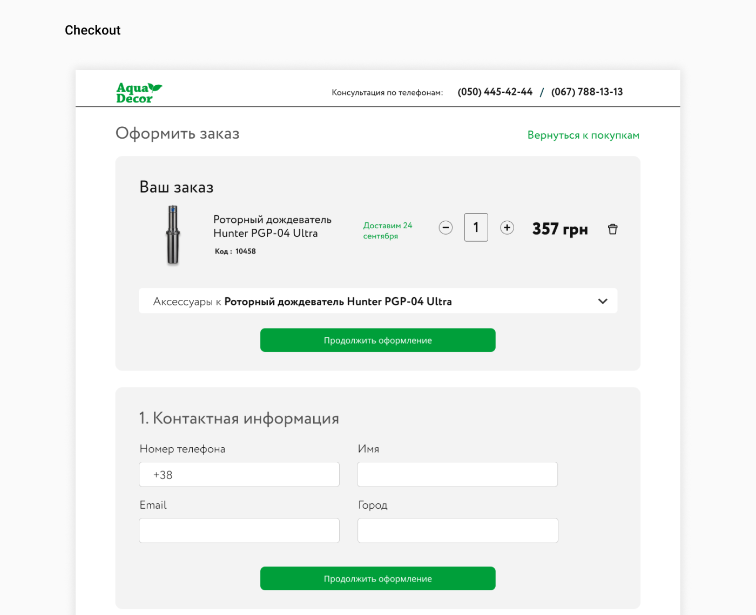
Task: Focus the Email input field
Action: [x=239, y=530]
